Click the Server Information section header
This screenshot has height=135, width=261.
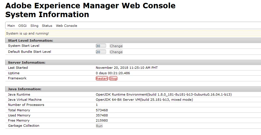pos(27,63)
